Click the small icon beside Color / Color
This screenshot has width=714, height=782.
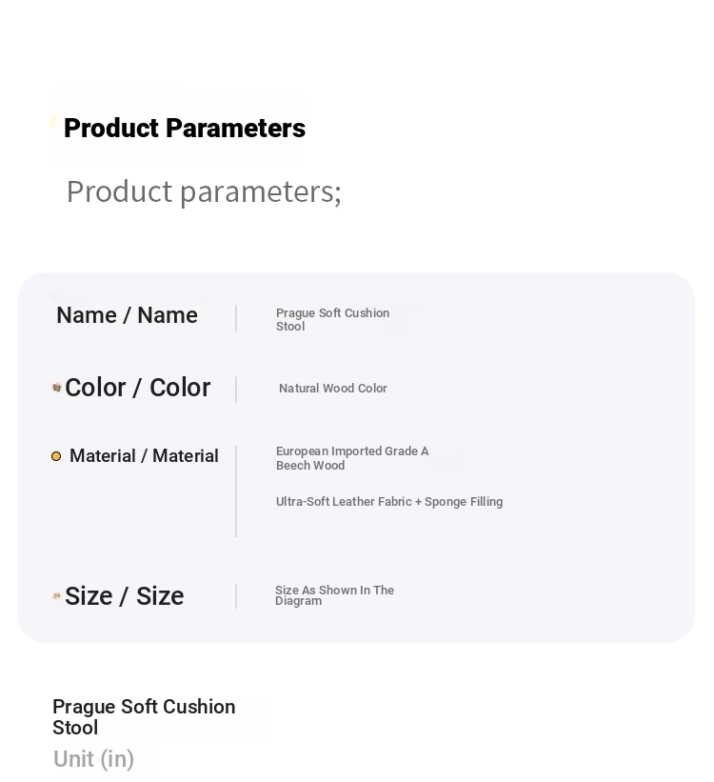57,388
